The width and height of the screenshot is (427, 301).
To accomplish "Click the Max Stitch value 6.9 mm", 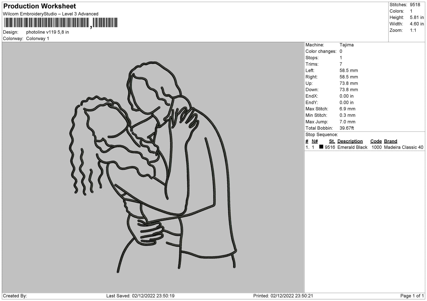I will [348, 109].
